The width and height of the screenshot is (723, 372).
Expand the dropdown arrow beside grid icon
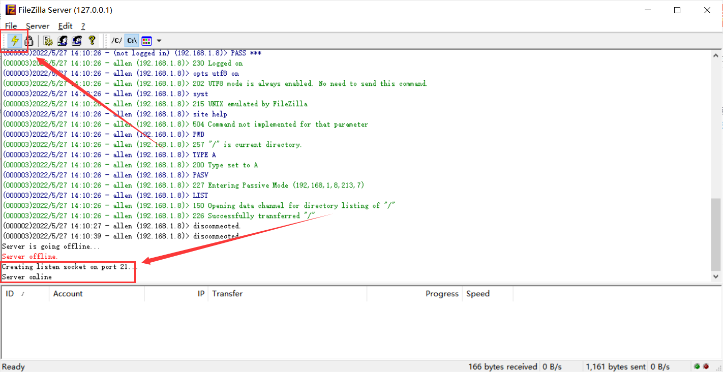[x=159, y=41]
